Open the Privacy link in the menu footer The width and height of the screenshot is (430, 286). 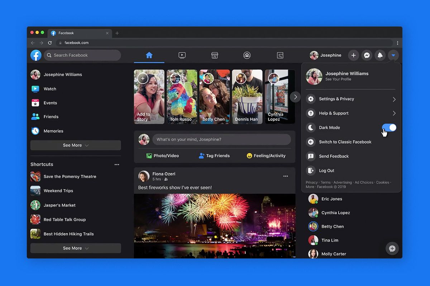pyautogui.click(x=311, y=182)
